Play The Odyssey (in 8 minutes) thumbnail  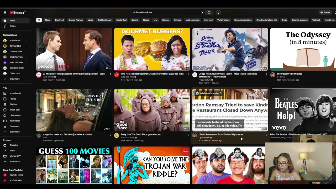[303, 49]
